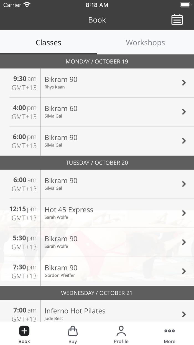The width and height of the screenshot is (194, 345).
Task: Expand Monday 6:00 pm Bikram 90 chevron
Action: pyautogui.click(x=184, y=141)
